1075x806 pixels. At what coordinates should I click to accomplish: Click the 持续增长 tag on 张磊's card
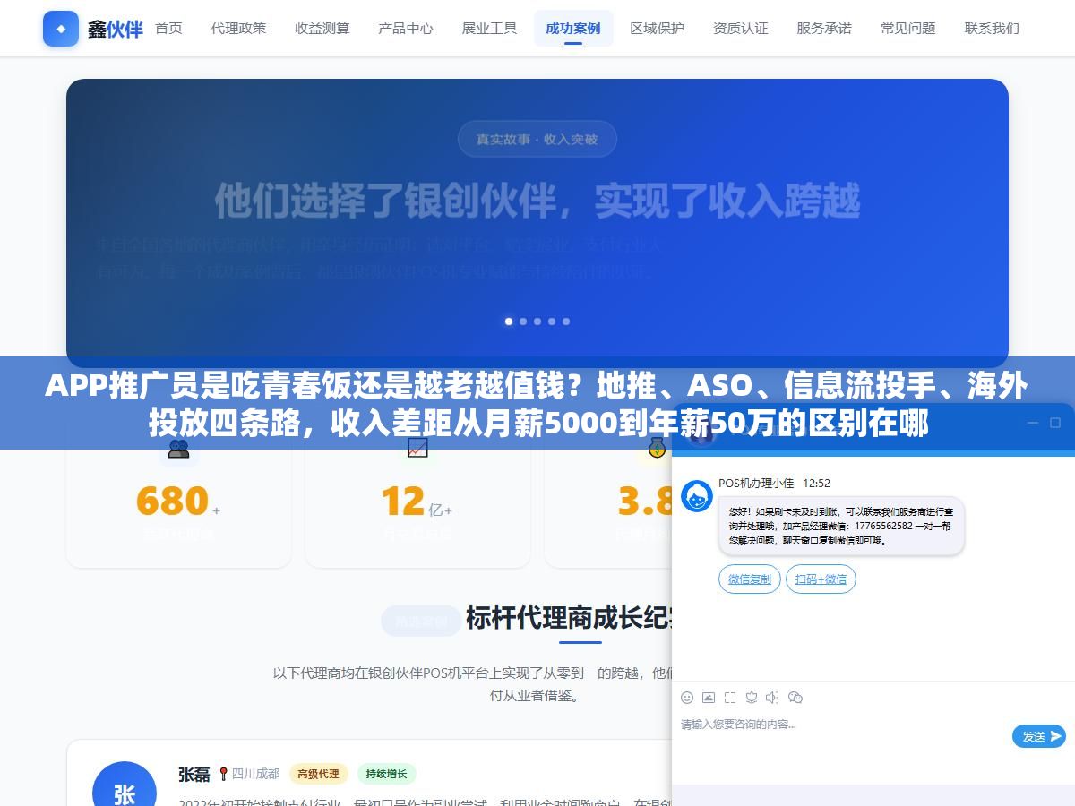tap(387, 774)
